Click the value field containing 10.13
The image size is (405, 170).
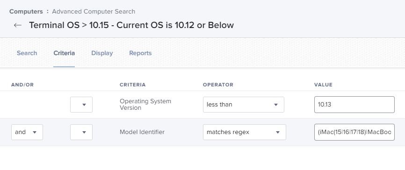(354, 105)
